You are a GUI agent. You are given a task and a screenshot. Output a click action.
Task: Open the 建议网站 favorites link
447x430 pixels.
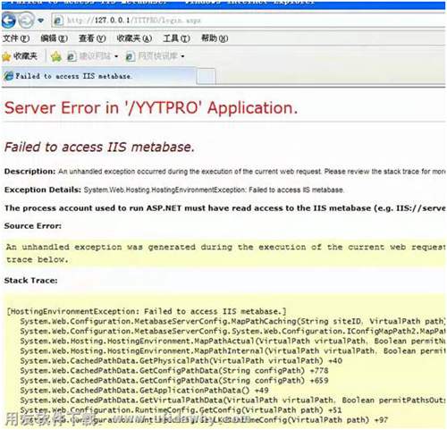(x=89, y=56)
